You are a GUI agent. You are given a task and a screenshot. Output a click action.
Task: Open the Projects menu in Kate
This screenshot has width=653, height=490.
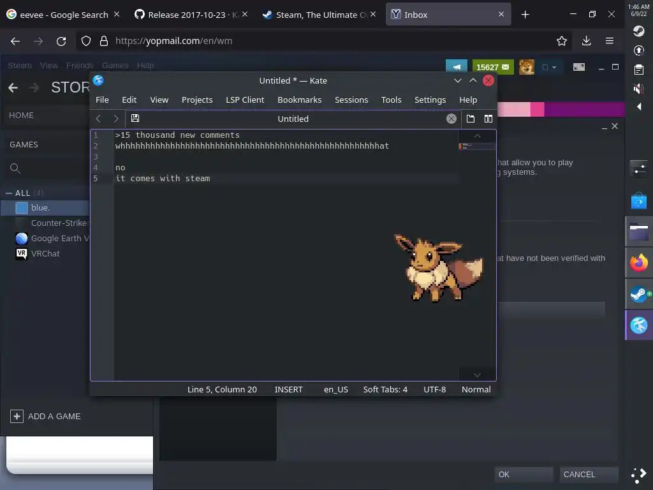click(x=197, y=100)
